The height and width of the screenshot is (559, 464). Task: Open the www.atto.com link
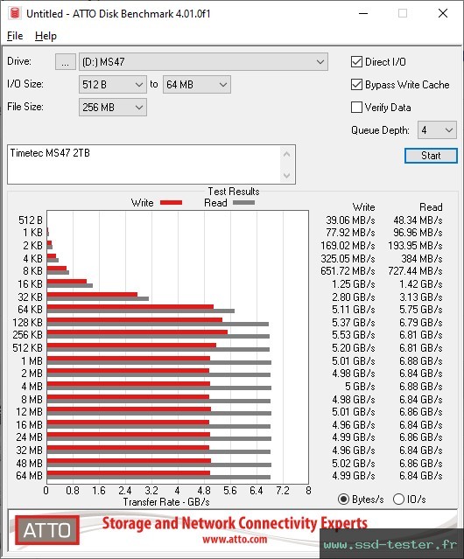click(x=235, y=539)
